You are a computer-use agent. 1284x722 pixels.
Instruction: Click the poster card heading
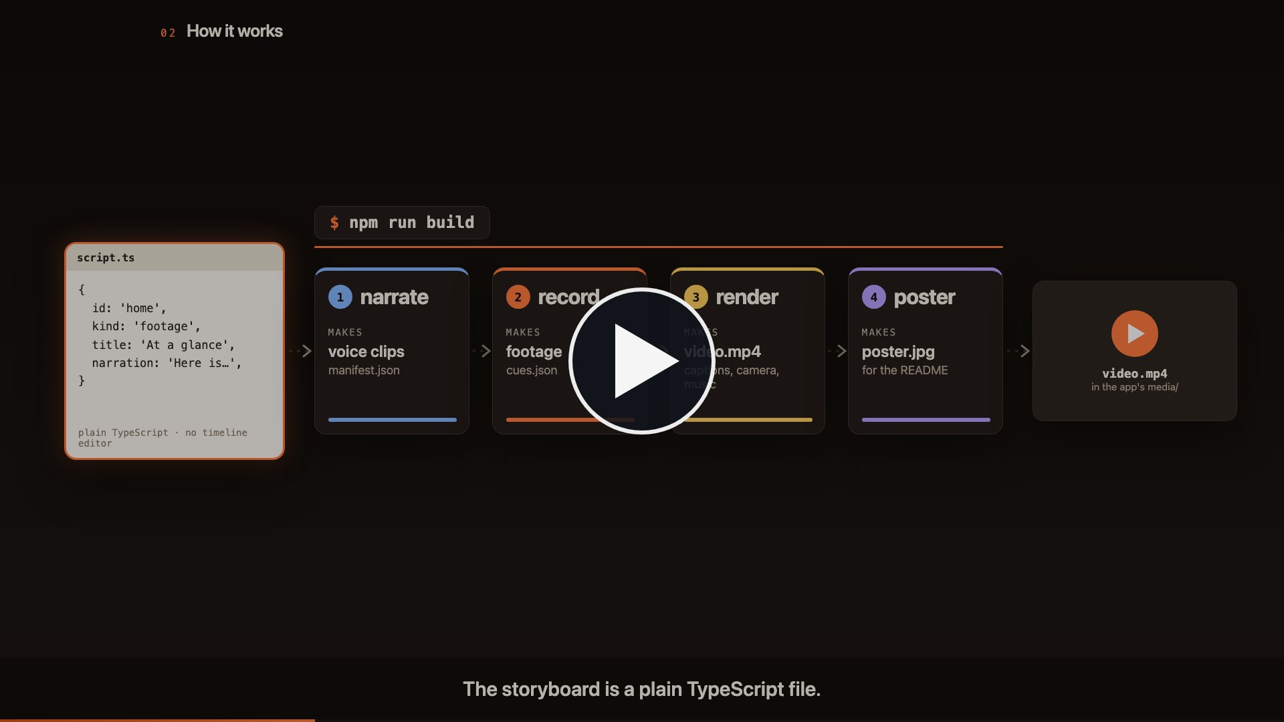(x=924, y=297)
